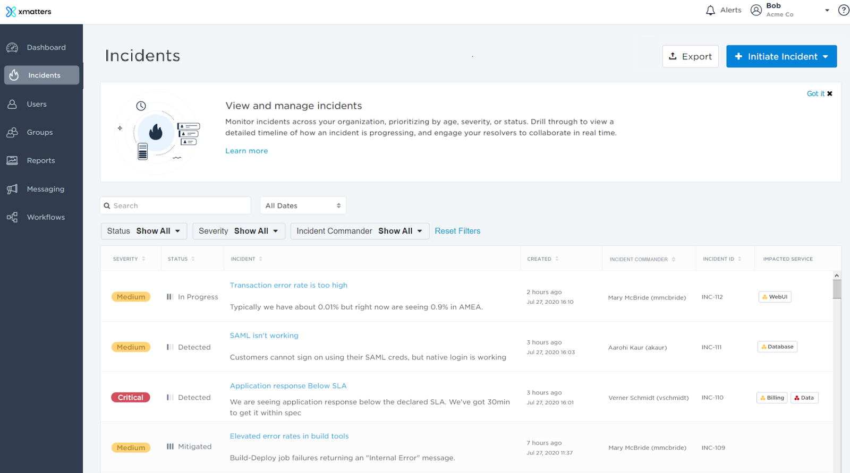Click the Workflows diagram icon
This screenshot has width=850, height=473.
(x=12, y=217)
